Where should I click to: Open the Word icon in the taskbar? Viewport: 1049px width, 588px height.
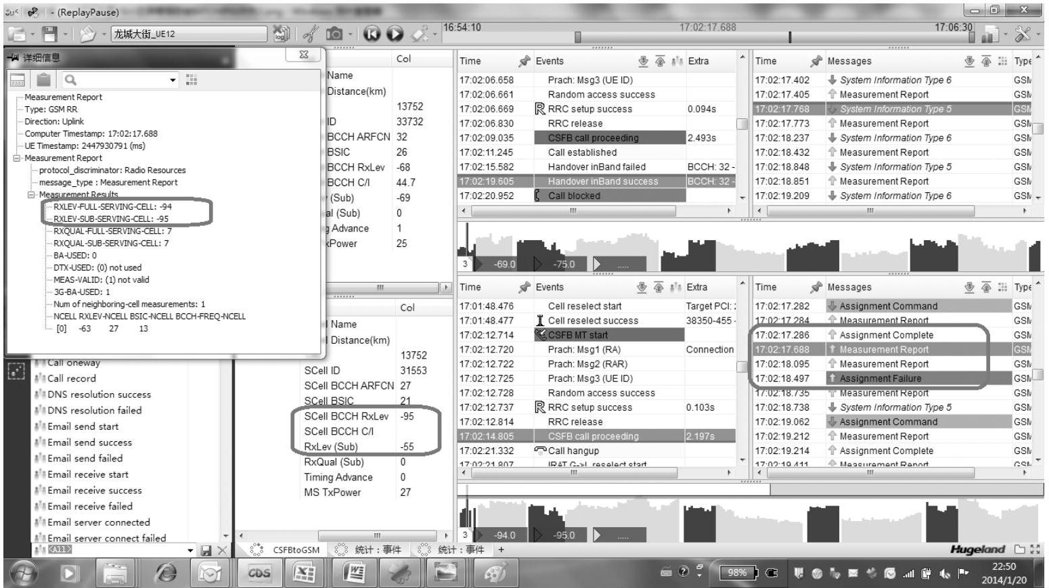(353, 574)
